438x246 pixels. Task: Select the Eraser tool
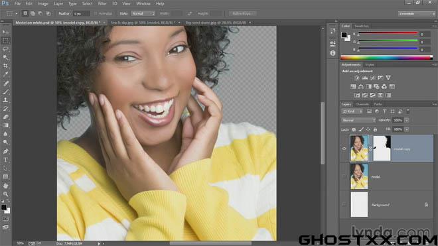(5, 117)
